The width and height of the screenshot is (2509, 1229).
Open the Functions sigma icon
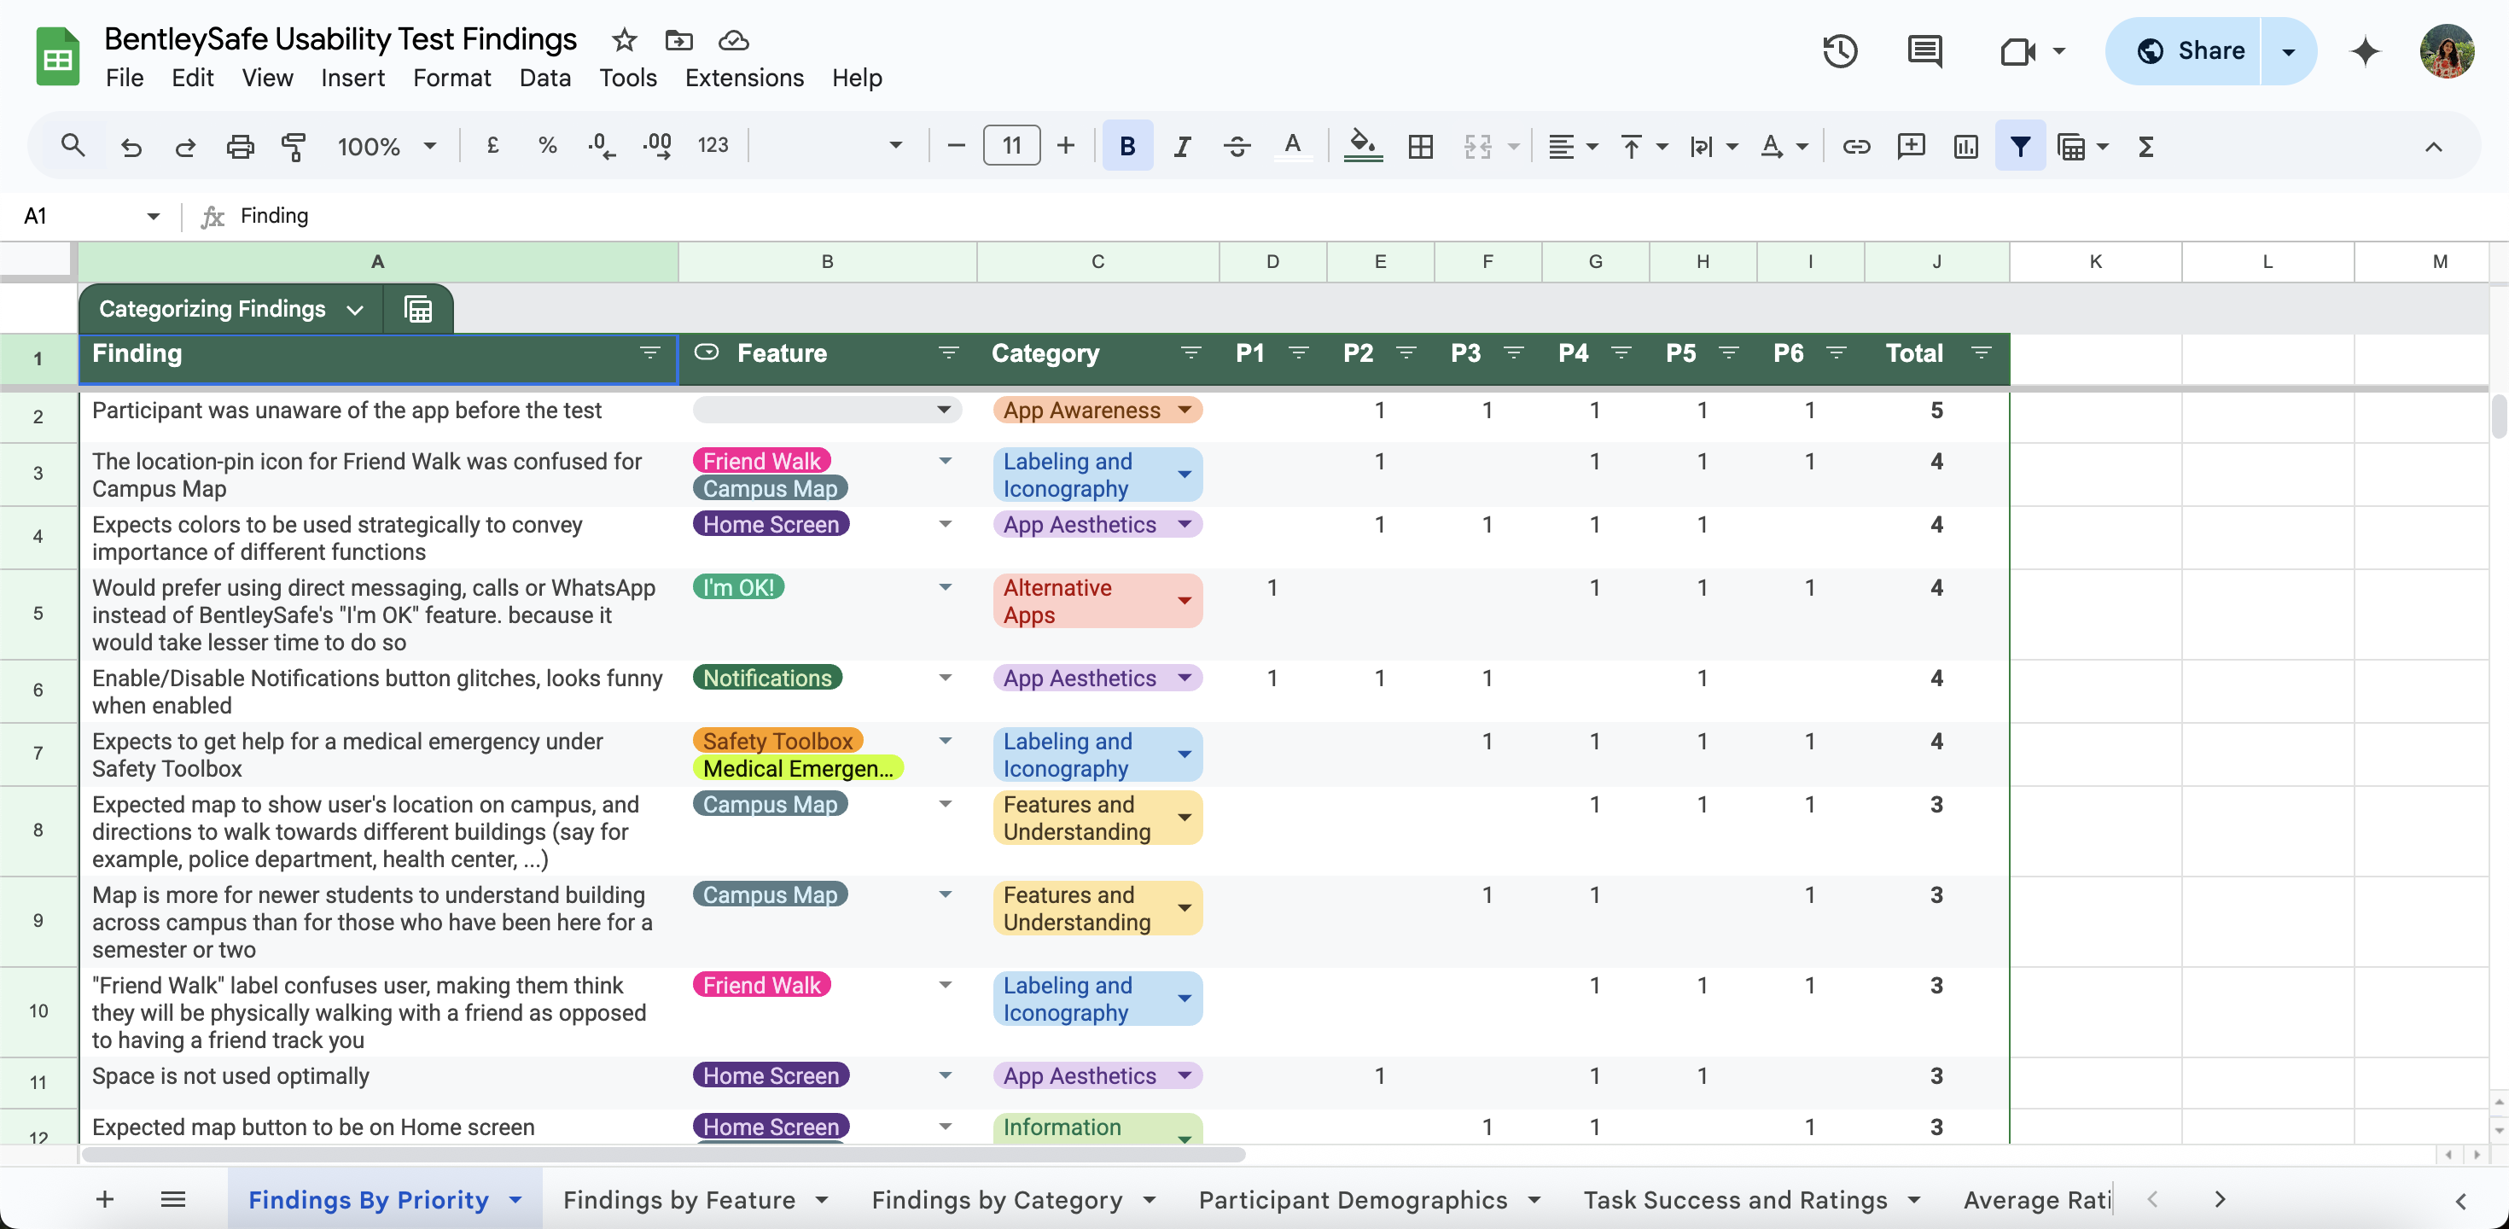[2145, 146]
